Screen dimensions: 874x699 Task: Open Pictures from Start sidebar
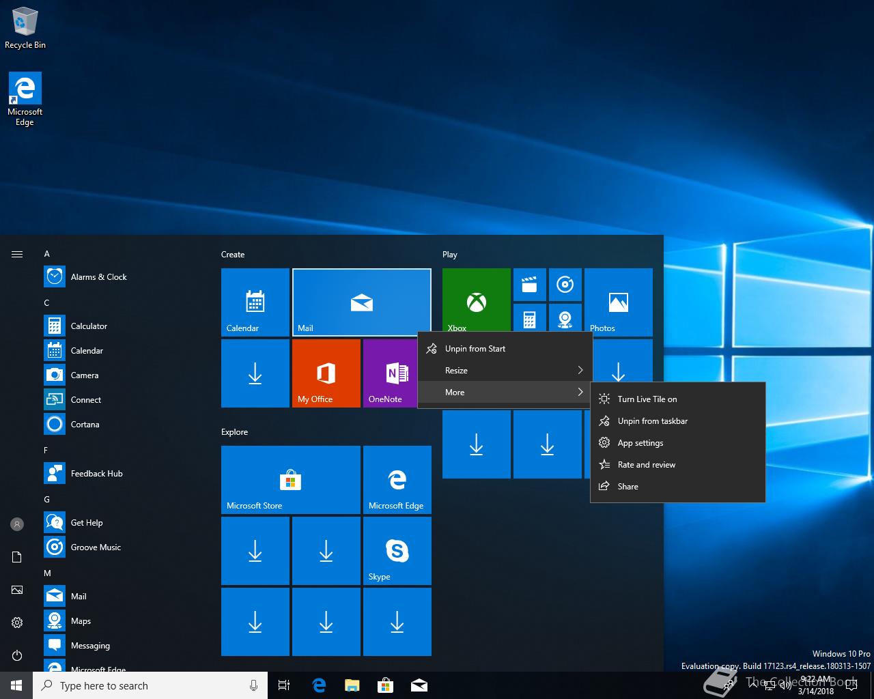(x=17, y=590)
